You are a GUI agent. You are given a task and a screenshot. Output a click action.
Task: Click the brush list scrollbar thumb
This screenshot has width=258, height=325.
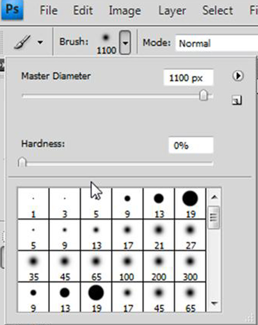pos(213,217)
